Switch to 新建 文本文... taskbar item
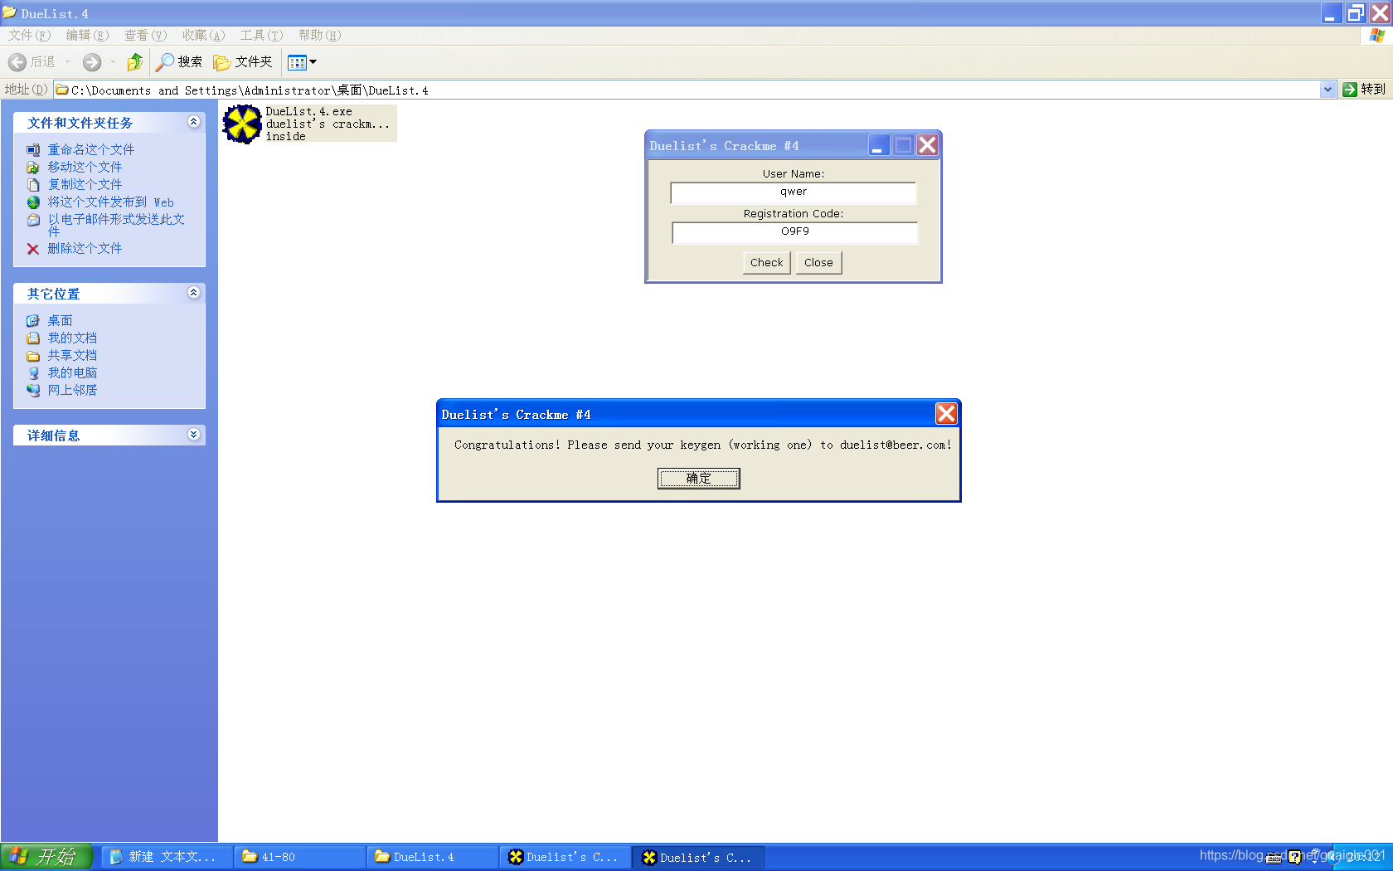This screenshot has width=1393, height=871. click(166, 857)
